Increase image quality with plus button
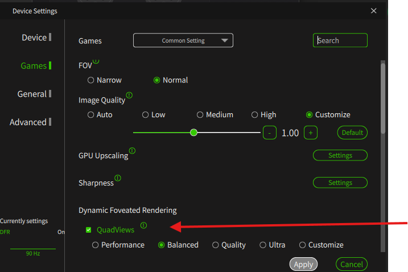This screenshot has width=408, height=272. pyautogui.click(x=310, y=133)
